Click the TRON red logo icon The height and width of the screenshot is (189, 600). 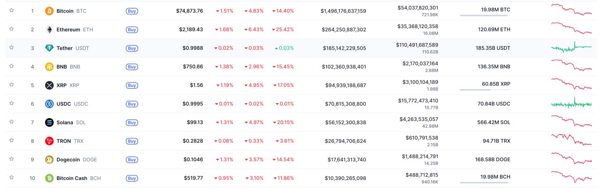49,141
